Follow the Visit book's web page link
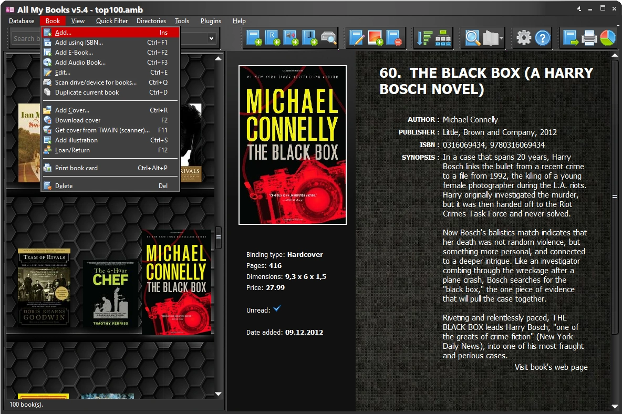Image resolution: width=622 pixels, height=414 pixels. pyautogui.click(x=551, y=367)
